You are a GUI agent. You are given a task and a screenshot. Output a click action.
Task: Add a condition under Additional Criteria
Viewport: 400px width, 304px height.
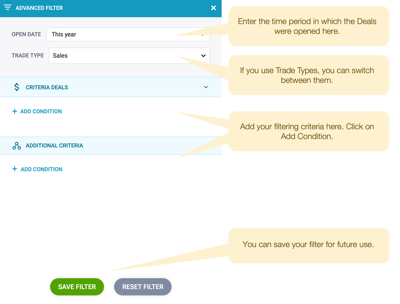click(x=37, y=169)
